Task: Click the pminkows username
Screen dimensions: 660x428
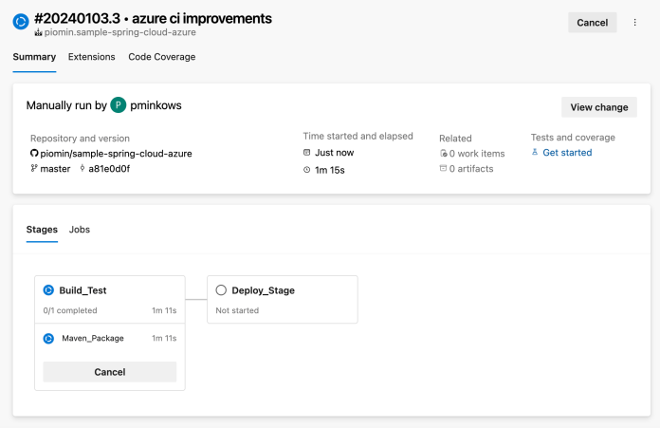Action: [156, 105]
